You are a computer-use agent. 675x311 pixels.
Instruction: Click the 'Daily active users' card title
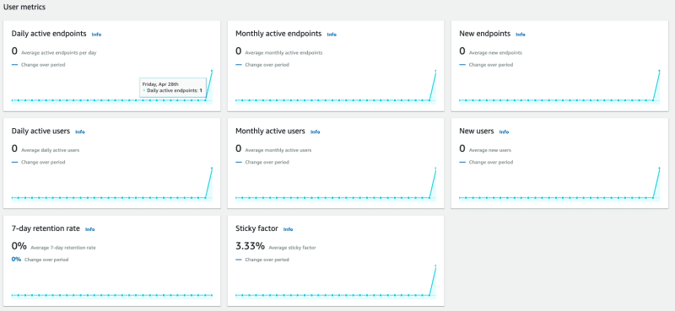click(40, 131)
